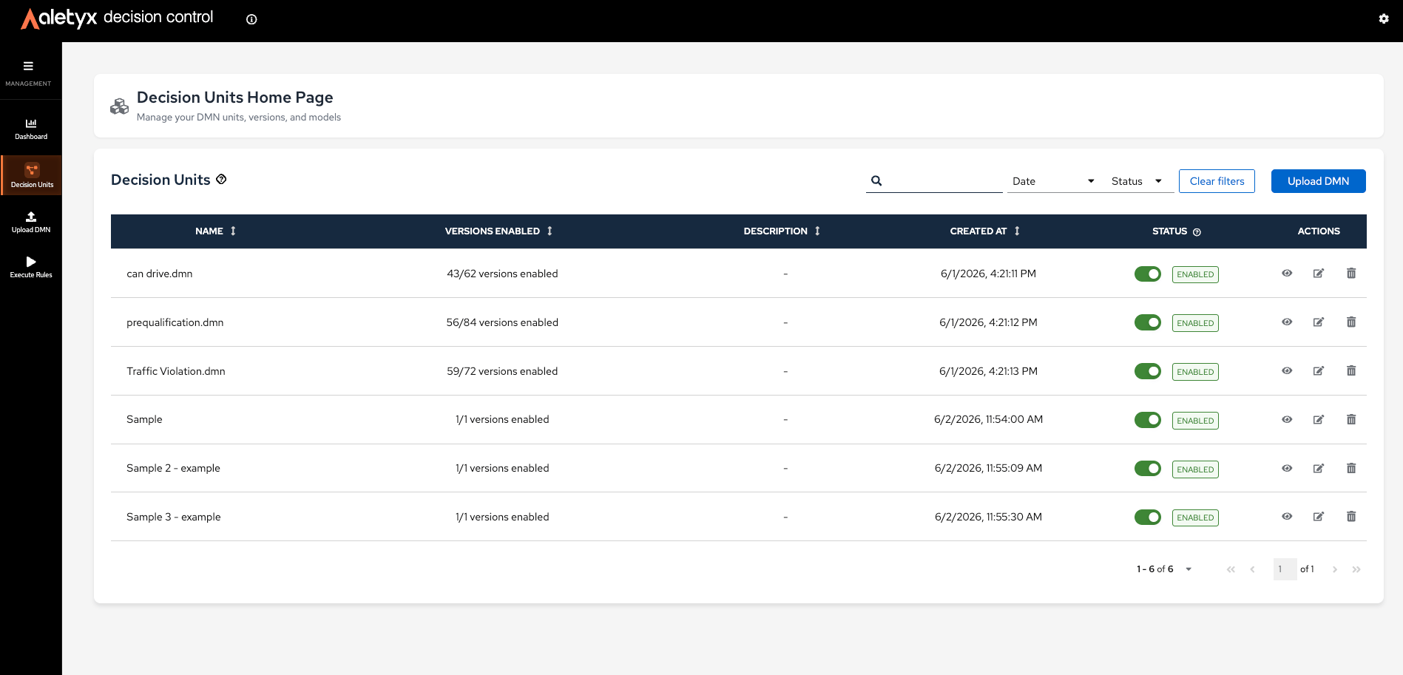
Task: View prequalification.dmn with eye icon
Action: coord(1287,322)
